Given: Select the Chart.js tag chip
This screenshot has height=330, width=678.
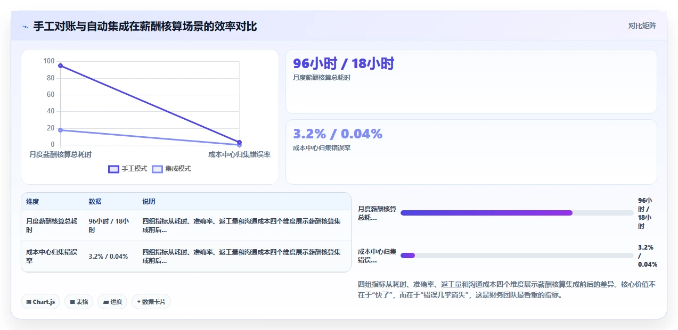Looking at the screenshot, I should pos(41,302).
